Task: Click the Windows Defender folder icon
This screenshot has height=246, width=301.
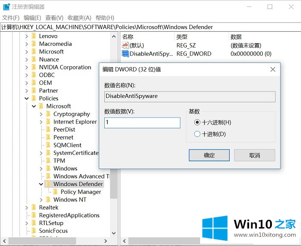Action: tap(48, 184)
